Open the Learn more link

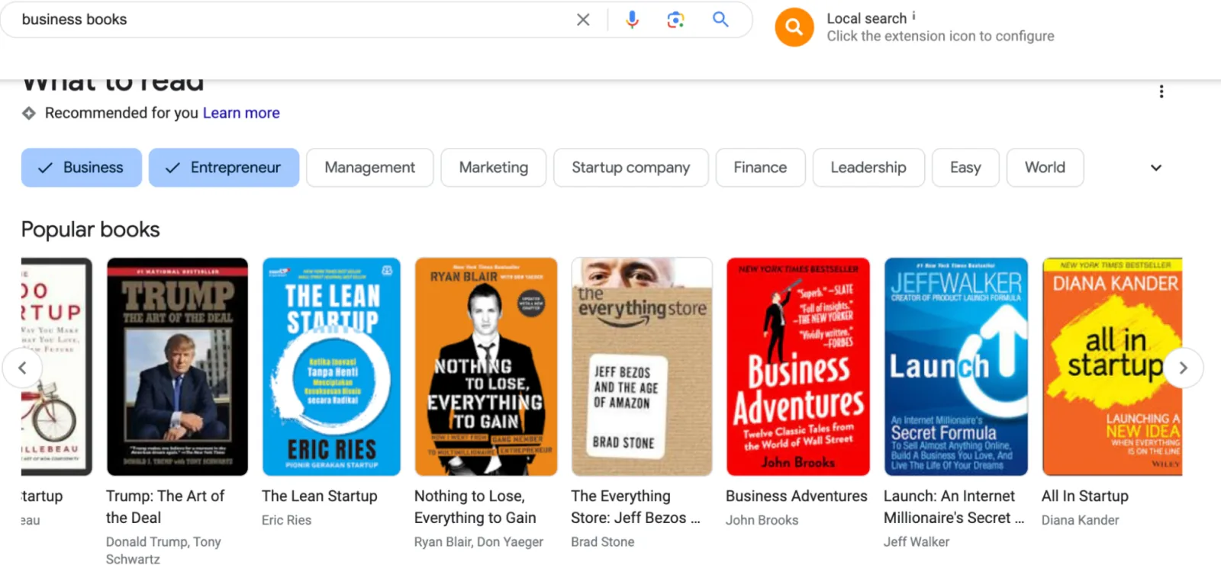(241, 114)
